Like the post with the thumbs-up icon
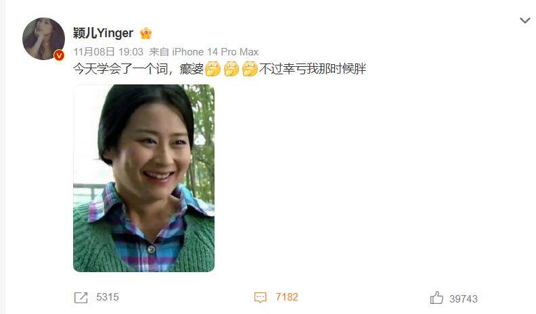The width and height of the screenshot is (536, 314). 437,298
